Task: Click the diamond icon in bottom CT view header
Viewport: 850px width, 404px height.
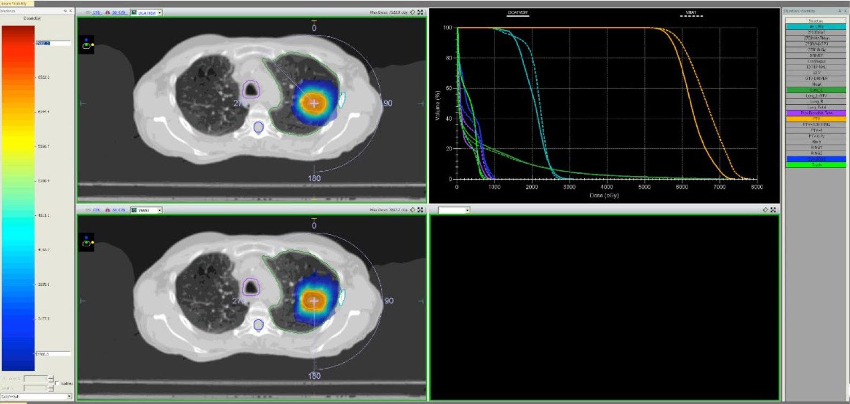Action: (413, 210)
